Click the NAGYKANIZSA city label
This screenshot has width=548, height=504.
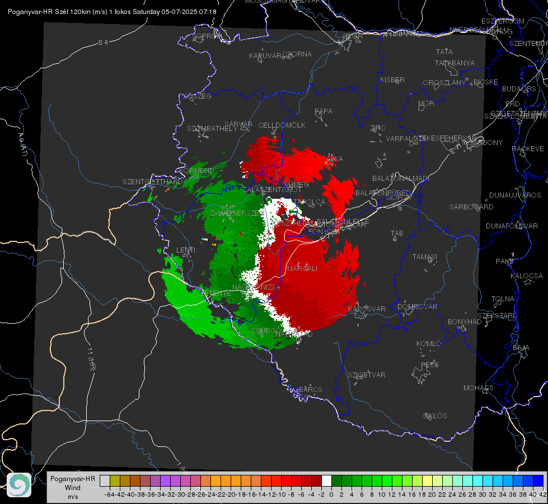(x=256, y=287)
